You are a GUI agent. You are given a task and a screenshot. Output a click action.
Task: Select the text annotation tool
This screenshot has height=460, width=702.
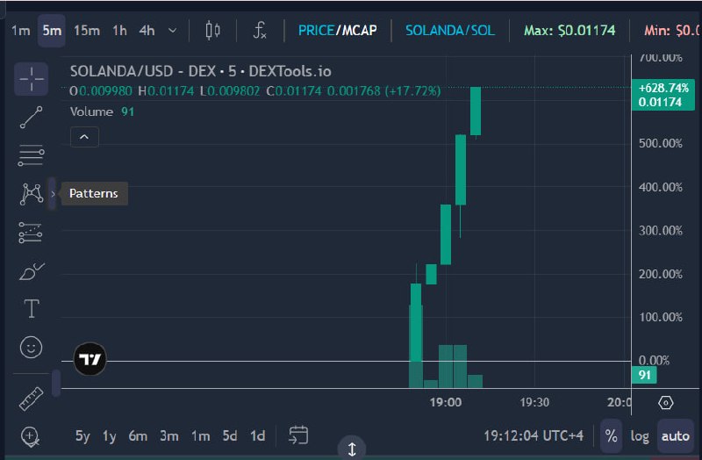[32, 309]
